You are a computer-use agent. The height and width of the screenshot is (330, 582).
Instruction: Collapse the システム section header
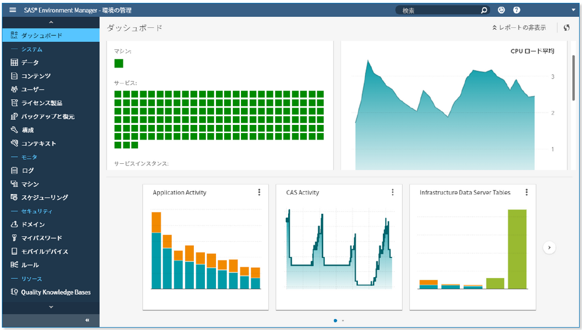[31, 49]
